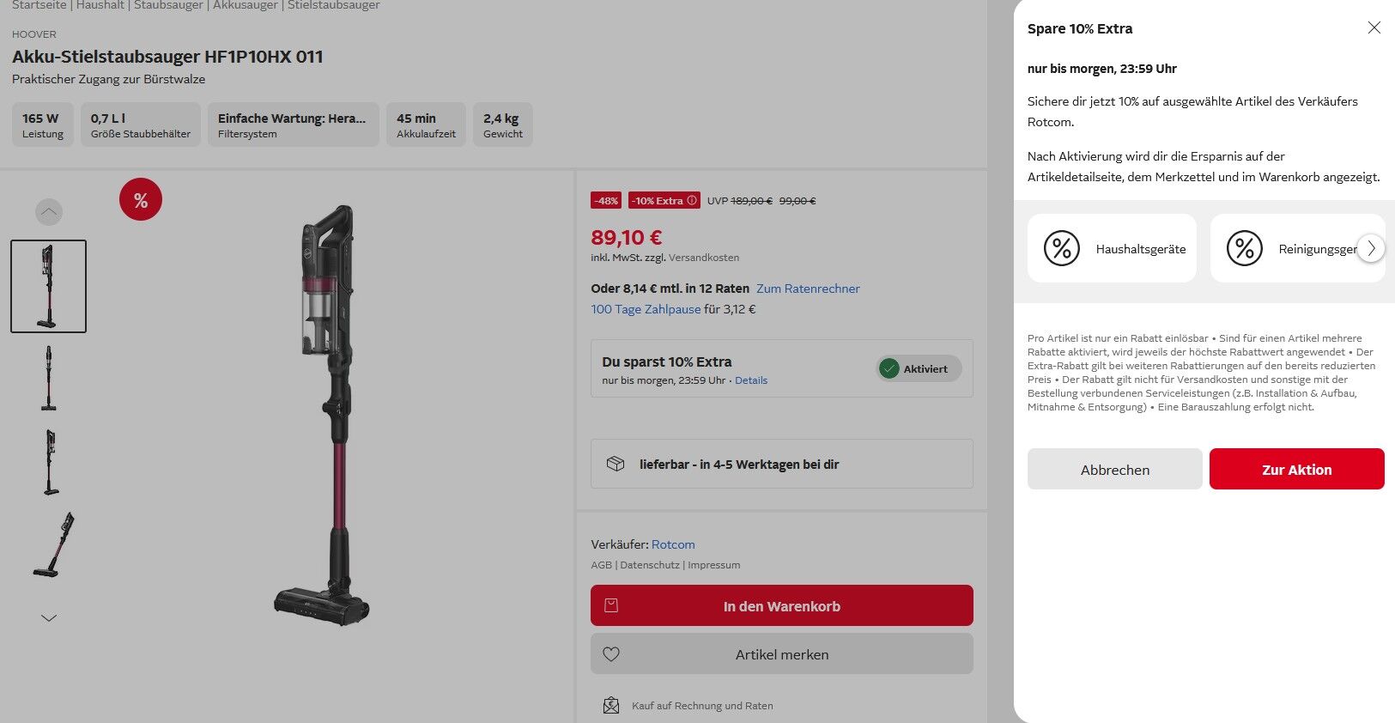Click the delivery package icon
Viewport: 1395px width, 723px height.
click(616, 464)
